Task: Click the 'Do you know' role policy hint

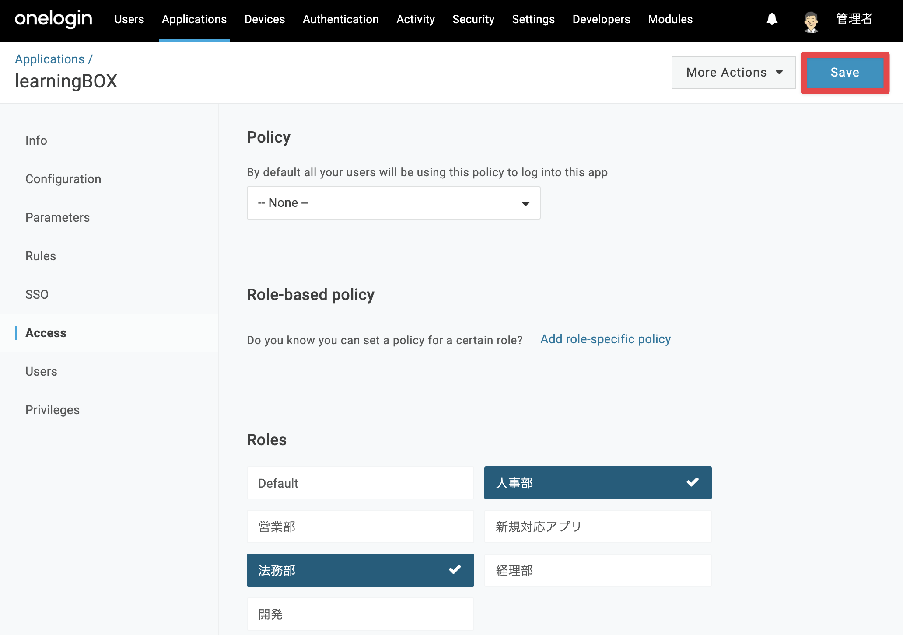Action: [x=385, y=340]
